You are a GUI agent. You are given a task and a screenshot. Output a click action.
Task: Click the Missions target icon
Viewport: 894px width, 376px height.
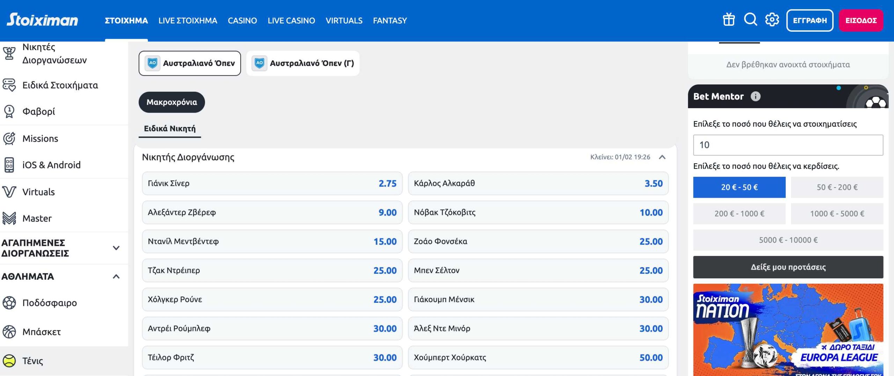9,138
